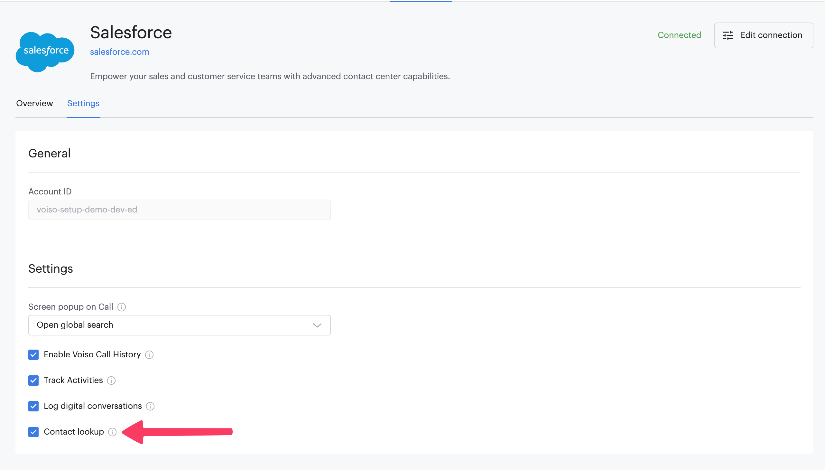Viewport: 825px width, 470px height.
Task: Uncheck the Contact lookup checkbox
Action: pyautogui.click(x=33, y=432)
